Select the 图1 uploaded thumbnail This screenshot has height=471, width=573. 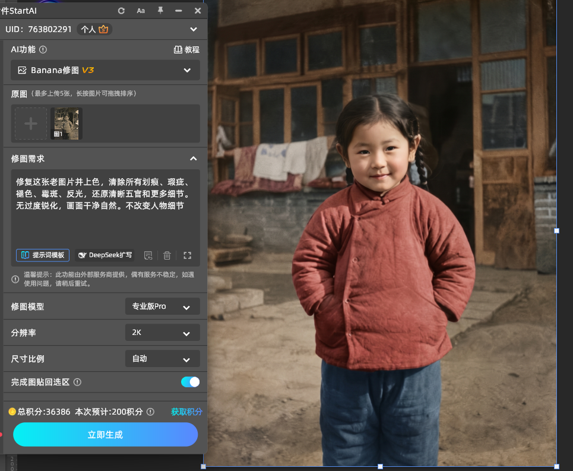coord(66,124)
